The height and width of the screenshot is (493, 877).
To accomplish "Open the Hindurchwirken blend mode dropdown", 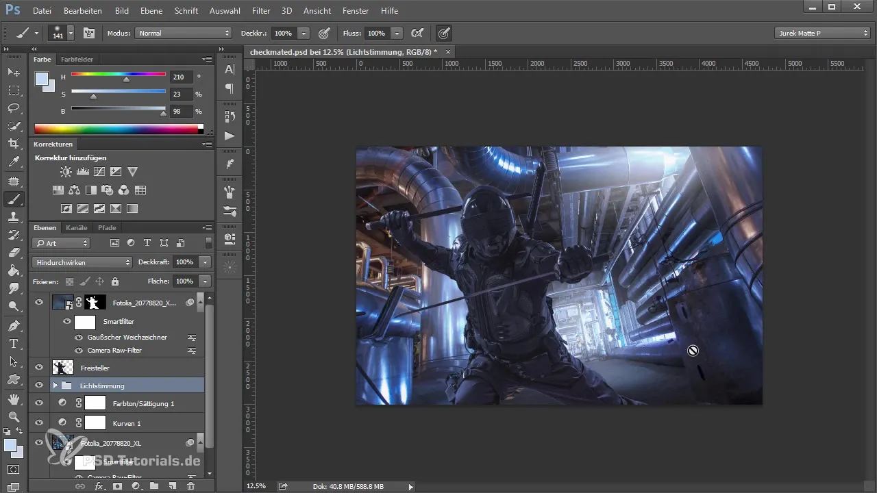I will (82, 262).
